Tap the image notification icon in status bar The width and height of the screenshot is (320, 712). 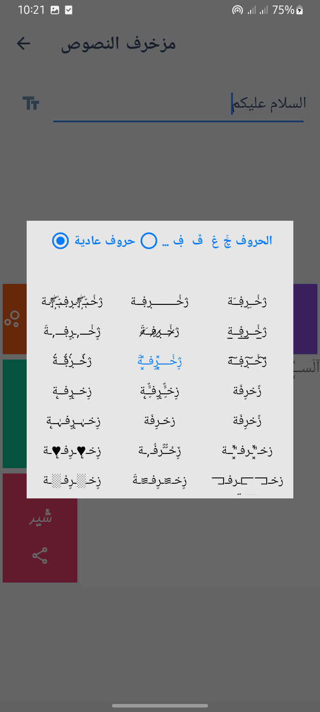[55, 10]
